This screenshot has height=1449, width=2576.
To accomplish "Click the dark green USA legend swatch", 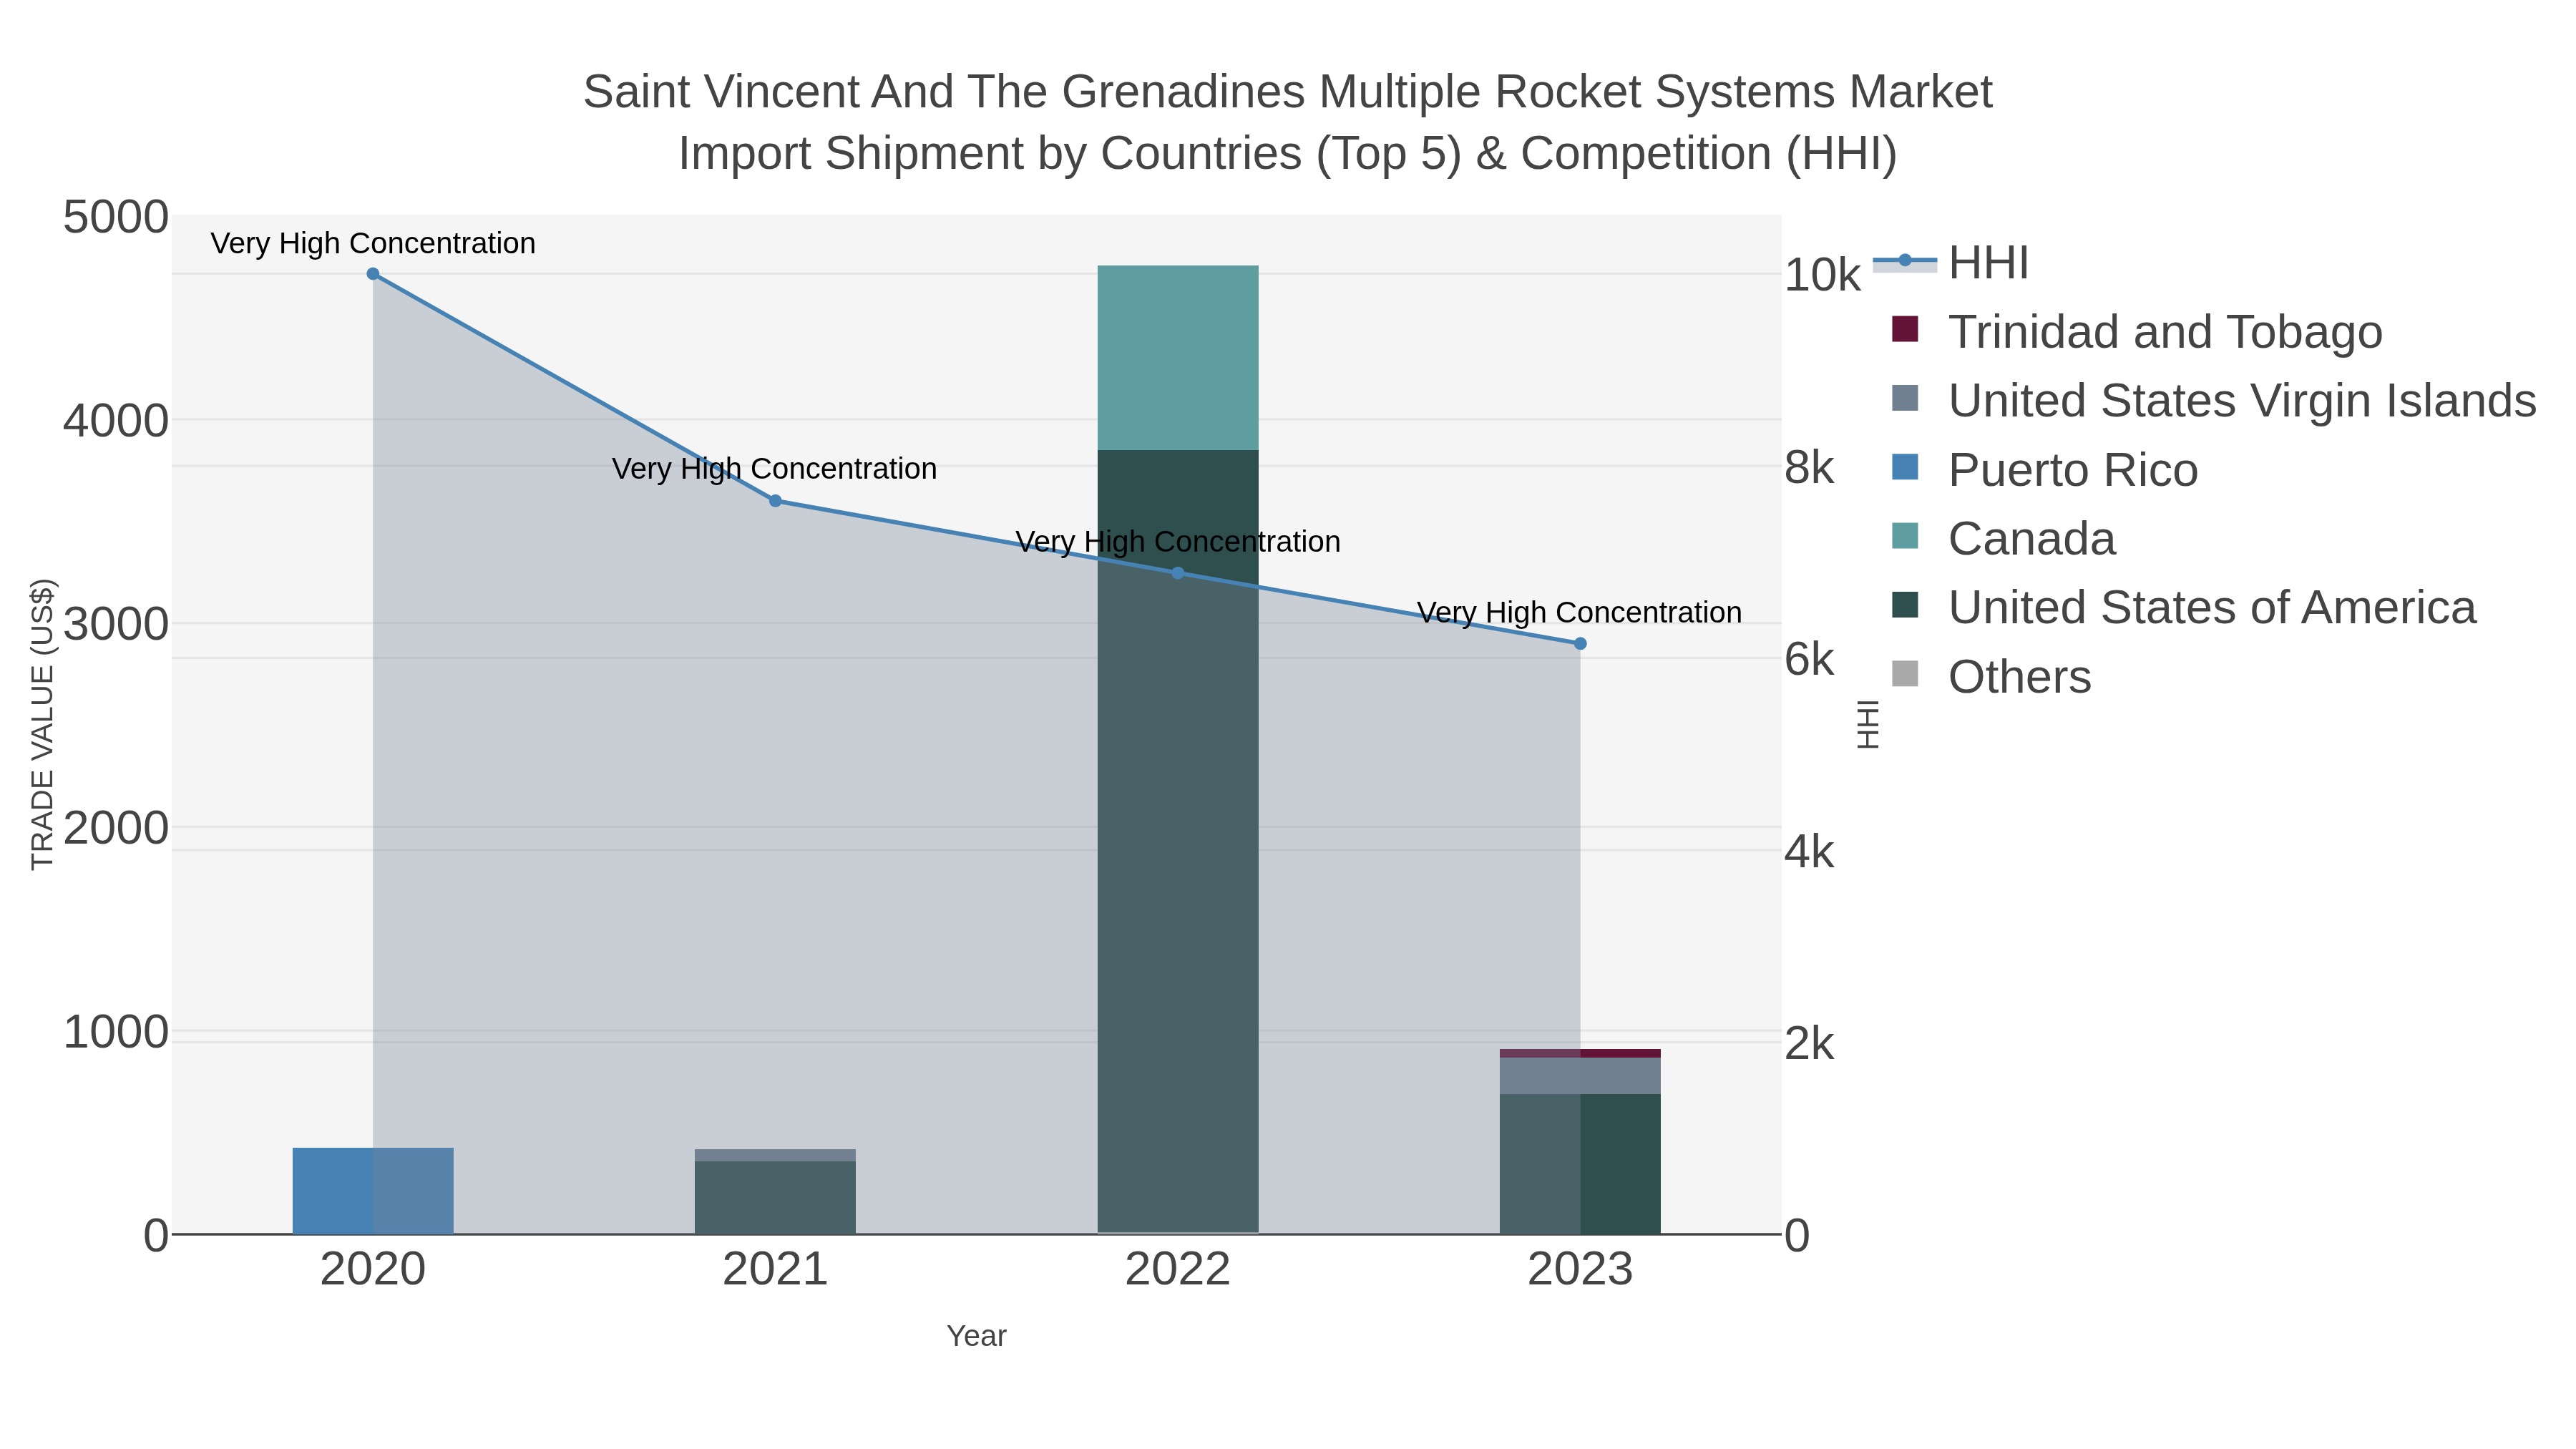I will point(1905,605).
